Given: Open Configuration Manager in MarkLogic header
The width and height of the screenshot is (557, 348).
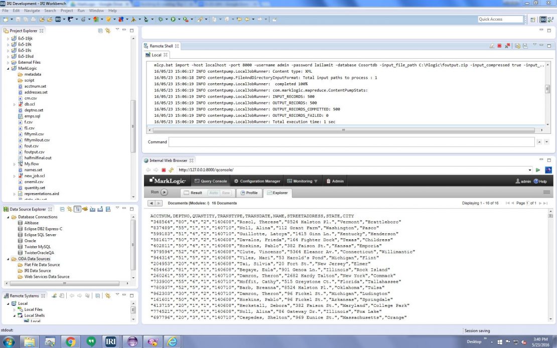Looking at the screenshot, I should click(257, 181).
